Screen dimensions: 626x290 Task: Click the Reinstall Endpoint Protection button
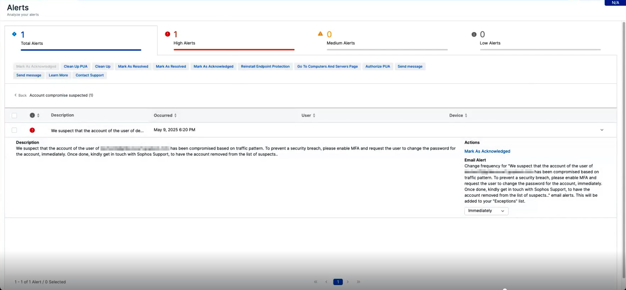(x=265, y=67)
